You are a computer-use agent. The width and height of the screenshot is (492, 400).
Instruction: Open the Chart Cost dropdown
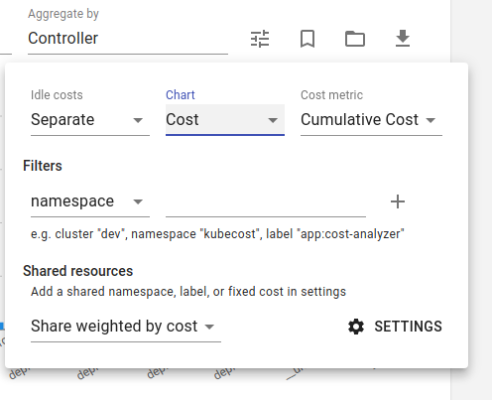tap(225, 120)
